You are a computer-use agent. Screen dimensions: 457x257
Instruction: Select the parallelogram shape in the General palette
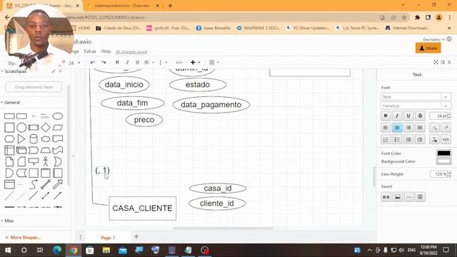click(x=57, y=127)
